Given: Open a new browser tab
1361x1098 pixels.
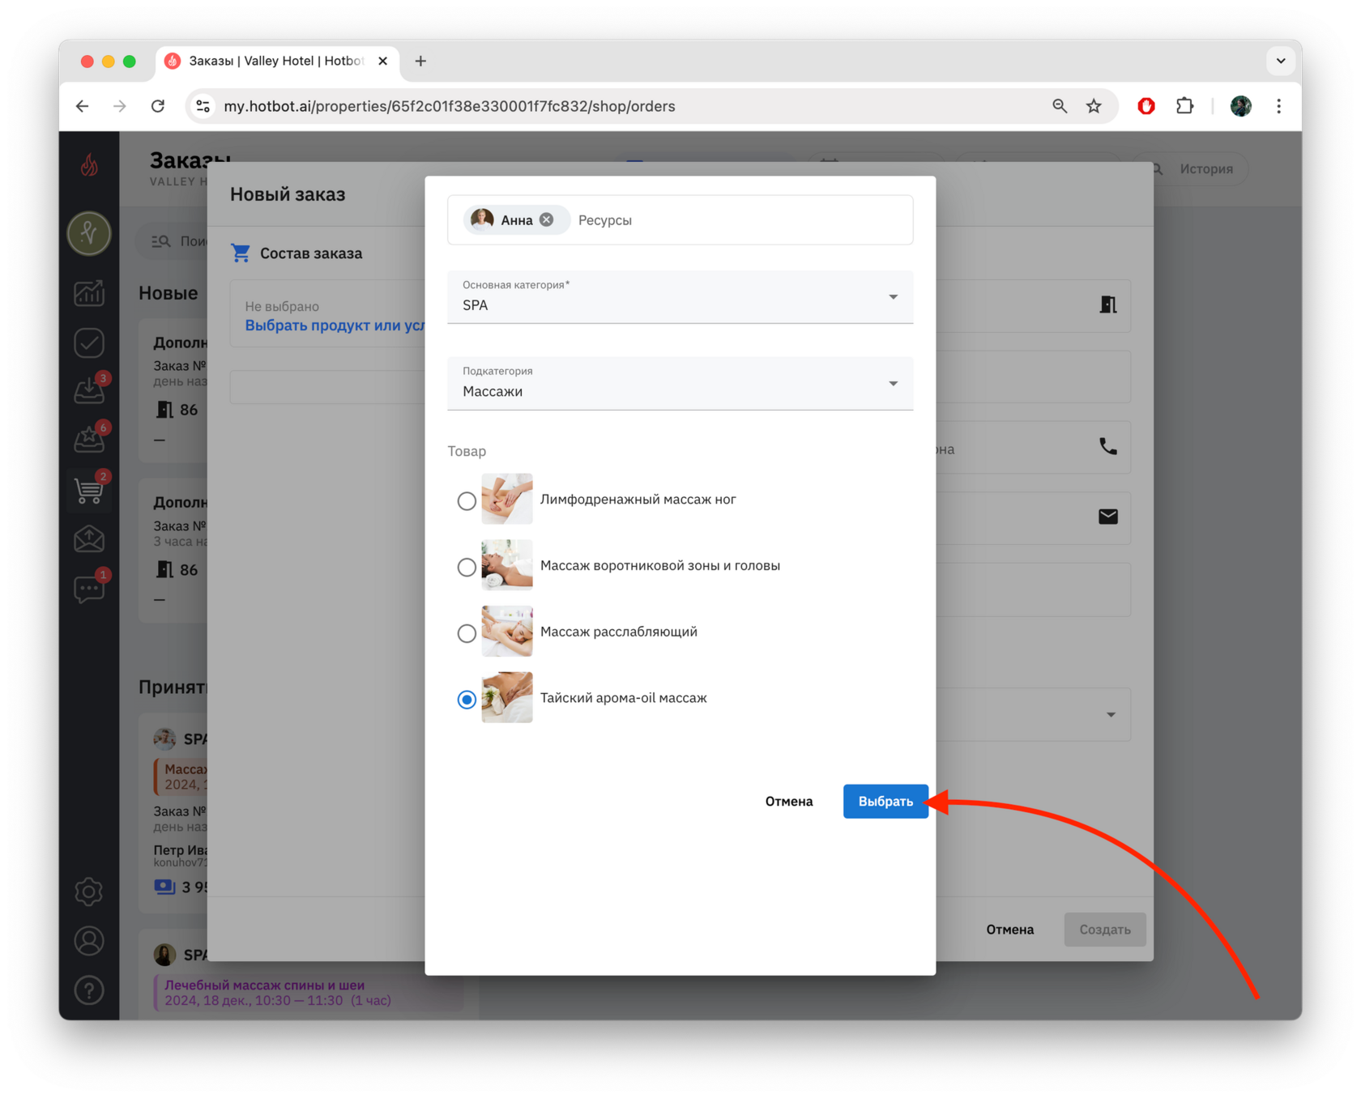Looking at the screenshot, I should tap(420, 61).
